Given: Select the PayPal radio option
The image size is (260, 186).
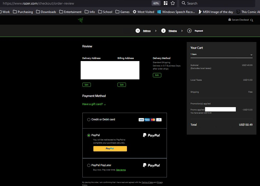Looking at the screenshot, I should tap(89, 135).
